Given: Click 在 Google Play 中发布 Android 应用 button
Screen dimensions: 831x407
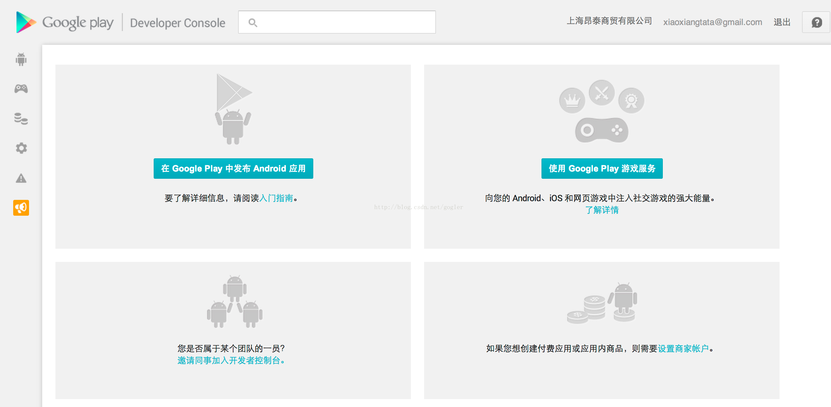Looking at the screenshot, I should coord(233,169).
